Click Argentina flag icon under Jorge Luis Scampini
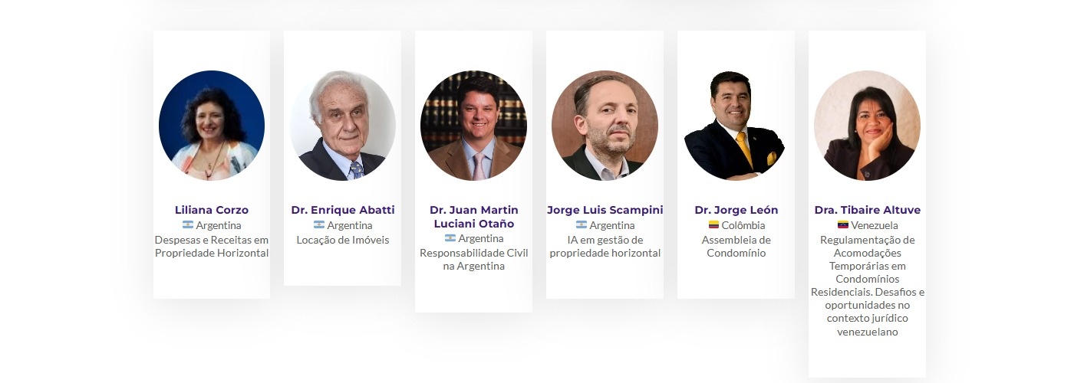1084x383 pixels. (x=582, y=225)
